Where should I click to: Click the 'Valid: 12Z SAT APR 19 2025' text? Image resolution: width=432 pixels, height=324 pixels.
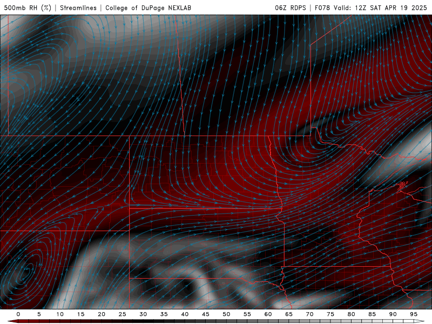pyautogui.click(x=380, y=8)
